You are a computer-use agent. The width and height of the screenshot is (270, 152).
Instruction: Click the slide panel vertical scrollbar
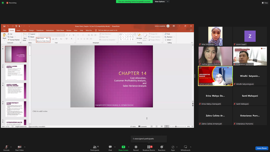[30, 84]
